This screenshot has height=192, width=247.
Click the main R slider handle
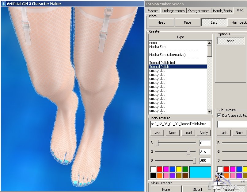(157, 143)
